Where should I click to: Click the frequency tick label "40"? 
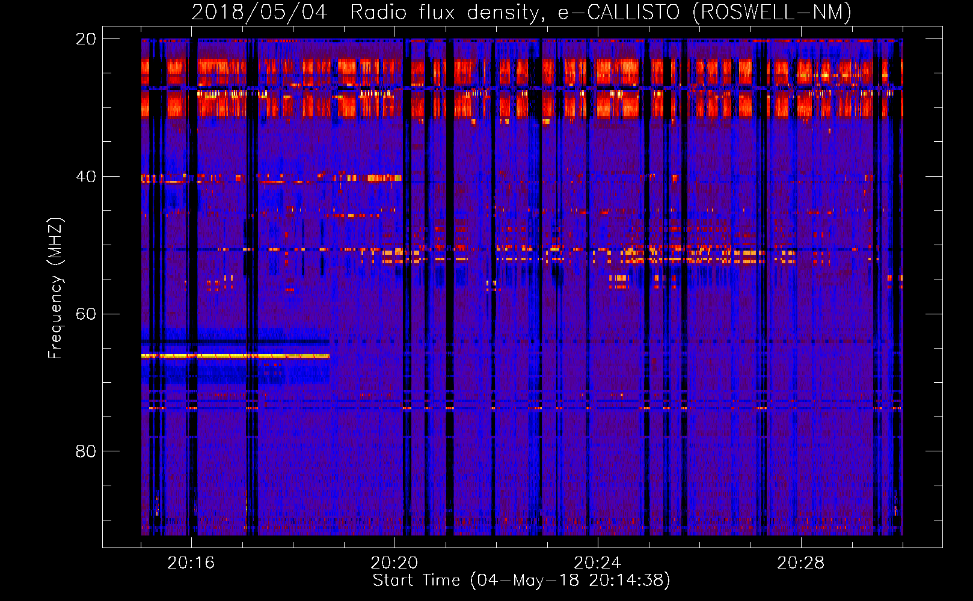[85, 177]
